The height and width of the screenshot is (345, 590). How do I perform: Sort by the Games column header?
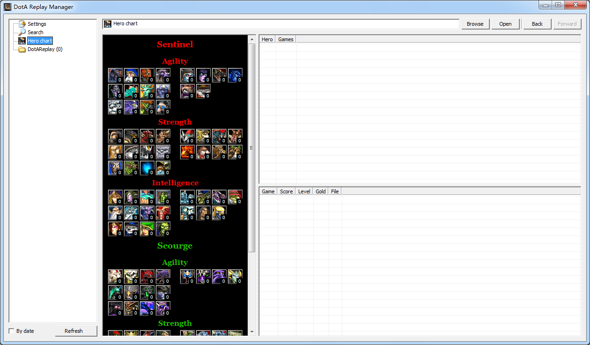286,39
